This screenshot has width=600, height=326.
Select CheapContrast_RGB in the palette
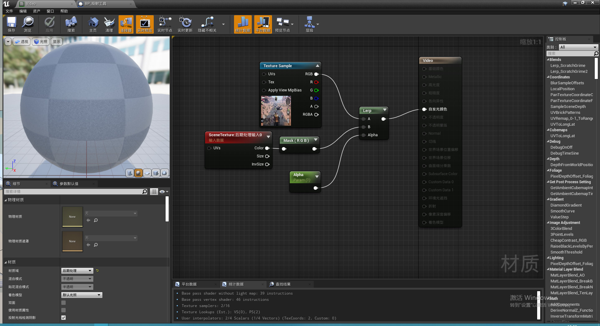(x=568, y=240)
